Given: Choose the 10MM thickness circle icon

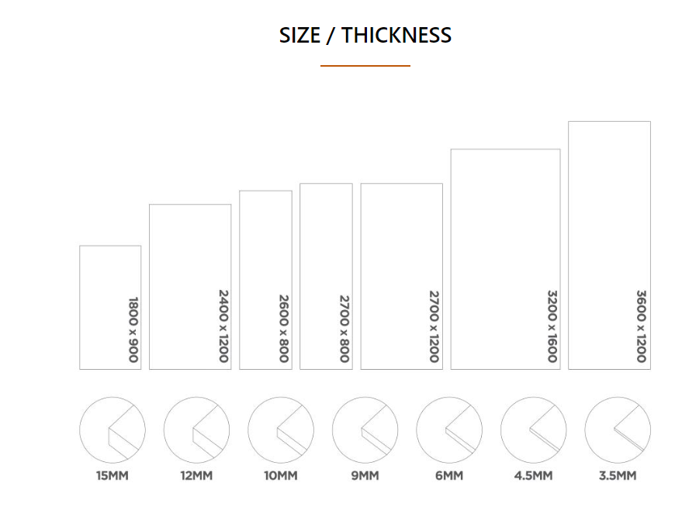Looking at the screenshot, I should 281,429.
